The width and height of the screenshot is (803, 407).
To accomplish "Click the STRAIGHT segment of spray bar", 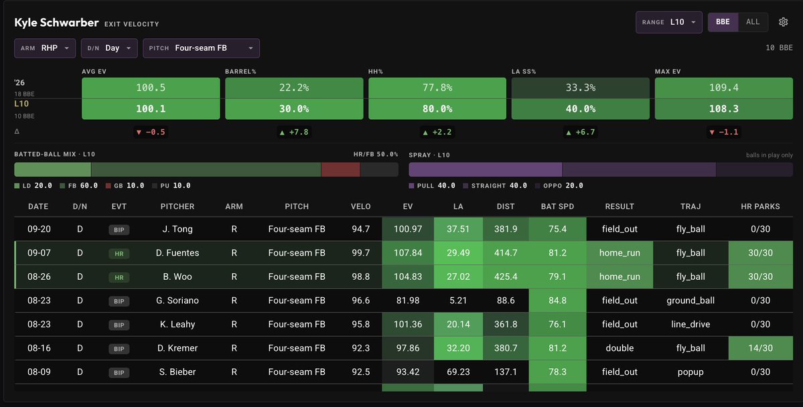I will click(639, 169).
